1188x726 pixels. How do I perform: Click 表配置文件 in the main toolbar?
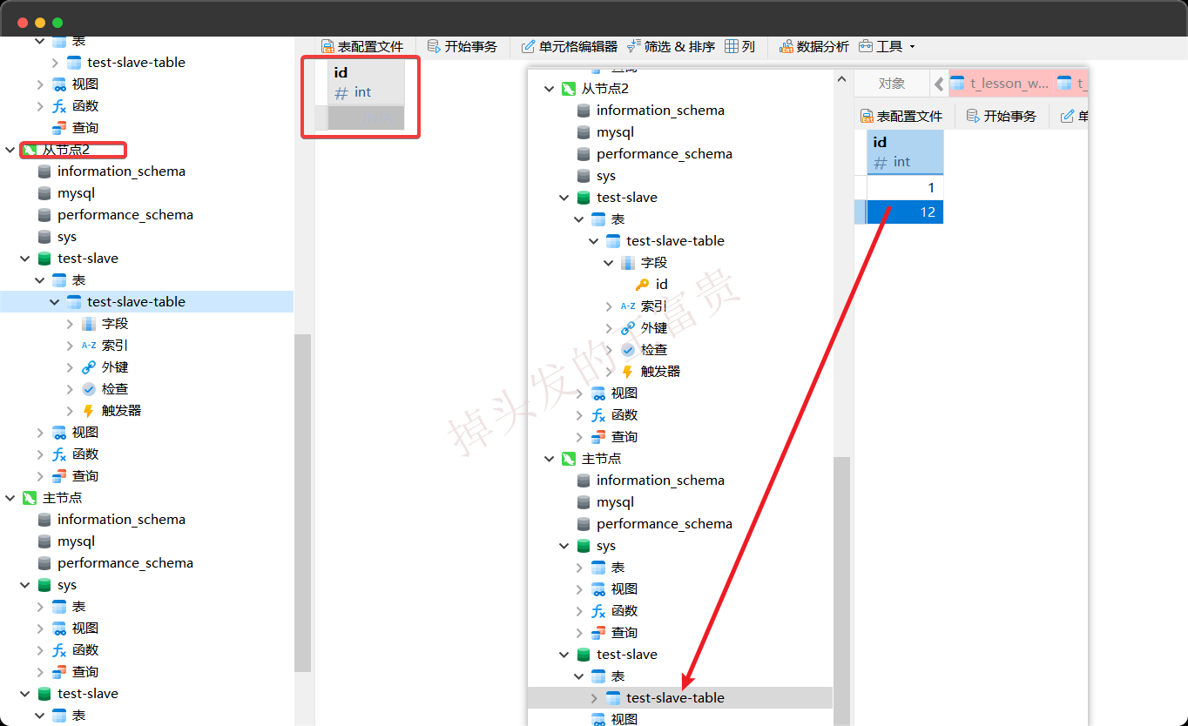tap(362, 46)
